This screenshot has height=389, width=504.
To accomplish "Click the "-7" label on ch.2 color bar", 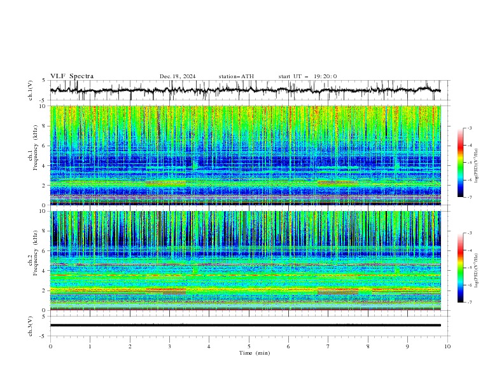I will coord(470,303).
